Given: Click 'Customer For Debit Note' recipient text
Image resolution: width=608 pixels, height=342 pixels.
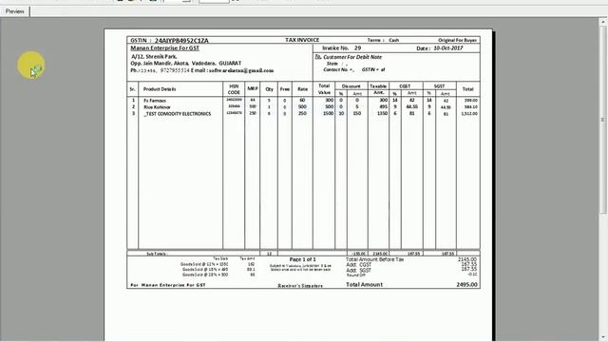Looking at the screenshot, I should tap(352, 57).
